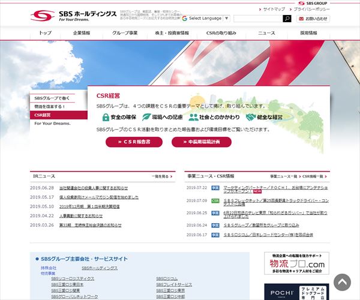The width and height of the screenshot is (360, 300).
Task: Click the search magnifier button
Action: [x=287, y=19]
